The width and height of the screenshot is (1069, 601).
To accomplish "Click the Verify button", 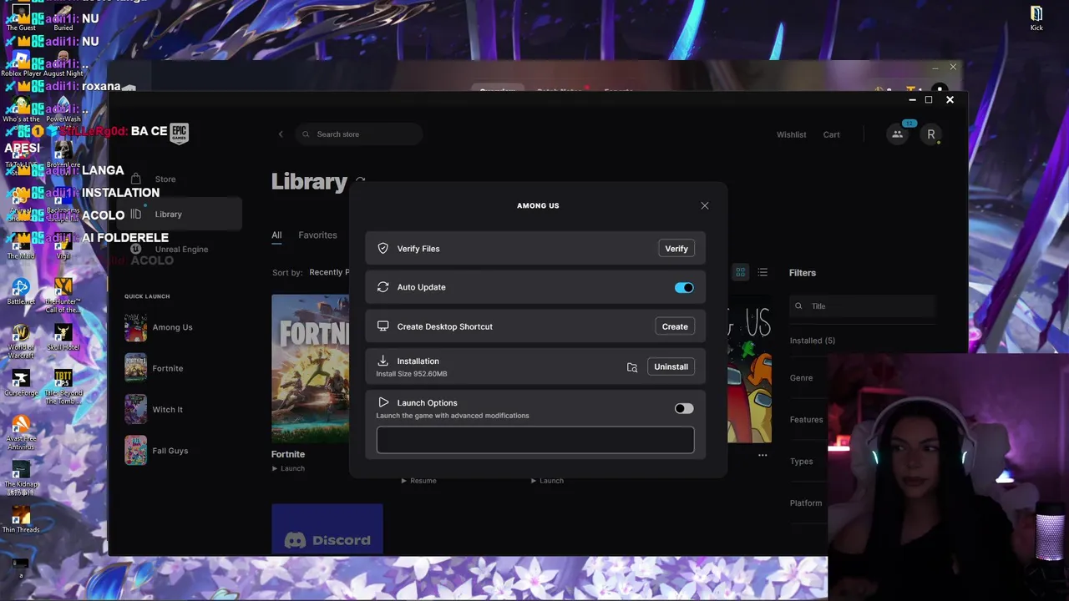I will pyautogui.click(x=676, y=249).
